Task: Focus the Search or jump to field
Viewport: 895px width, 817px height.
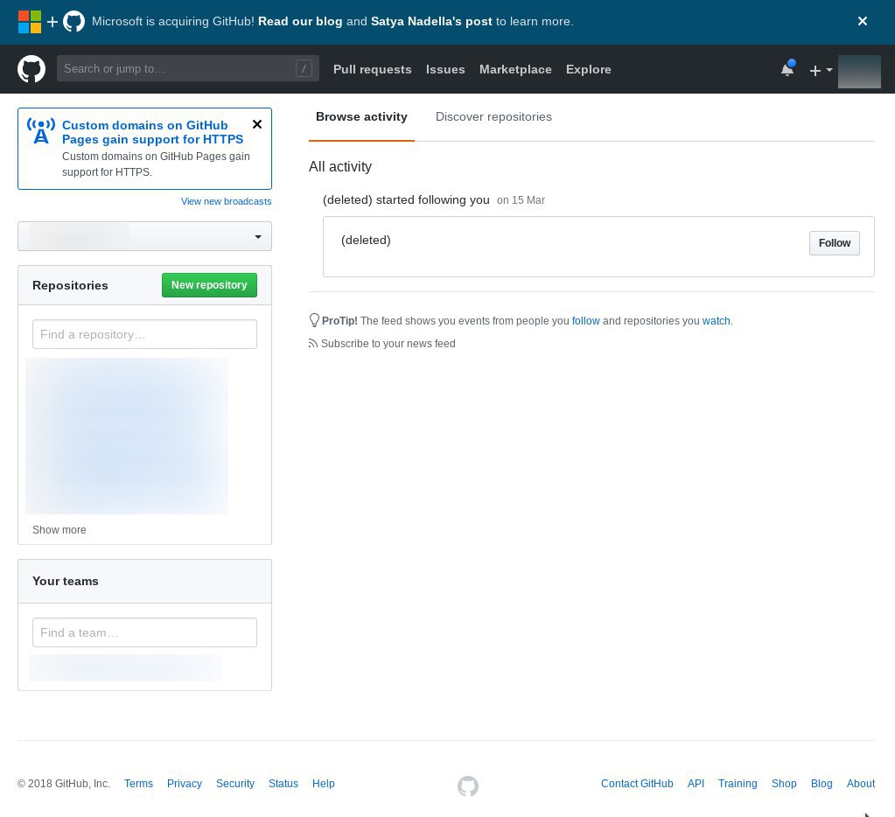Action: [188, 68]
